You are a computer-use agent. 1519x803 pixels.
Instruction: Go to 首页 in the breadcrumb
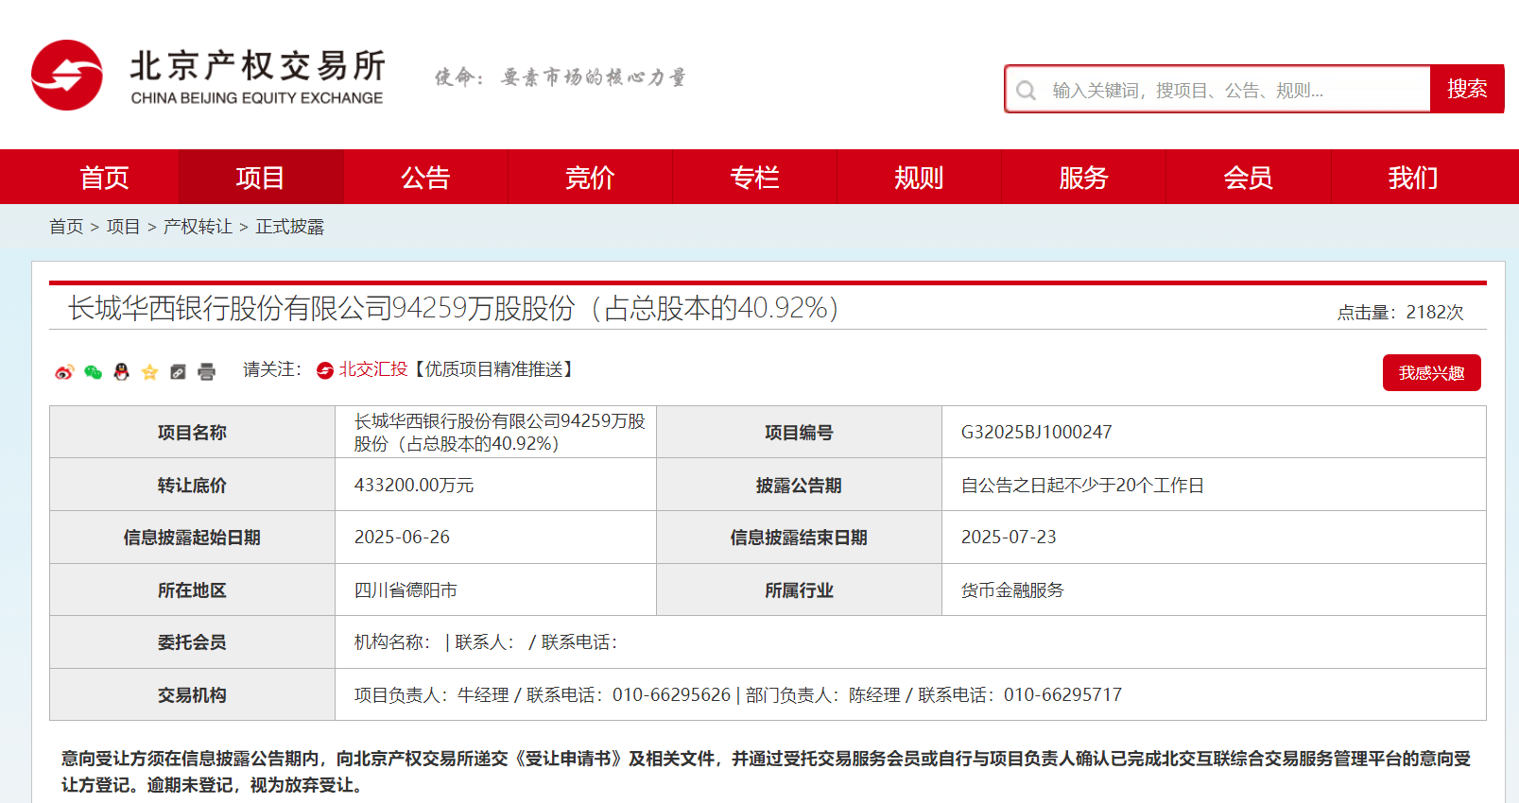click(66, 227)
